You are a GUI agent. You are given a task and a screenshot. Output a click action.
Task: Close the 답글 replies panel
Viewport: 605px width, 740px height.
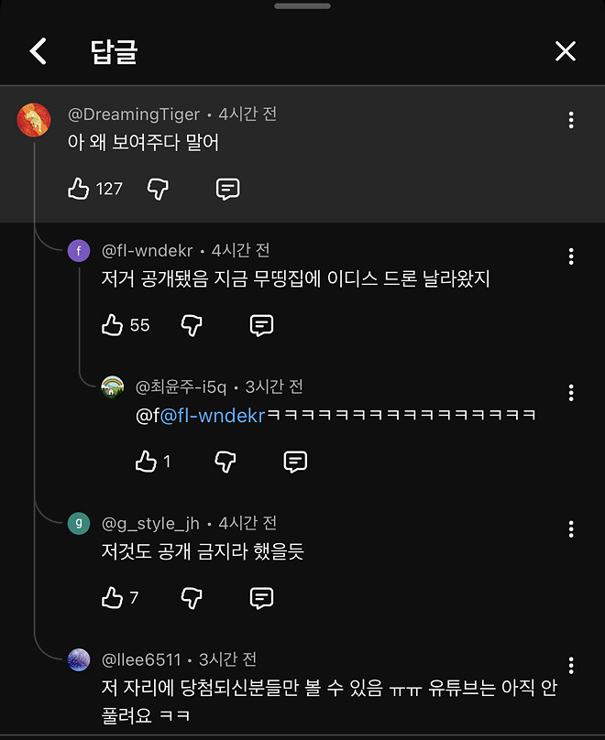coord(566,51)
